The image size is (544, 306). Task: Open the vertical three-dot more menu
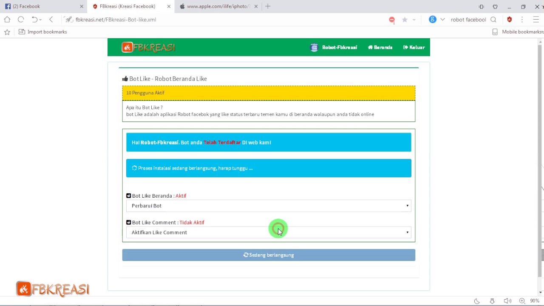tap(522, 20)
